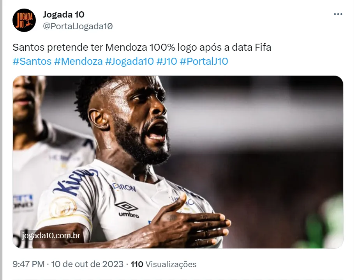Open the #Jogada10 hashtag
This screenshot has width=358, height=280.
click(129, 61)
